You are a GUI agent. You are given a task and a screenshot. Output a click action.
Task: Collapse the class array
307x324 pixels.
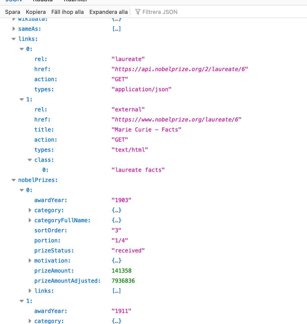(x=30, y=160)
